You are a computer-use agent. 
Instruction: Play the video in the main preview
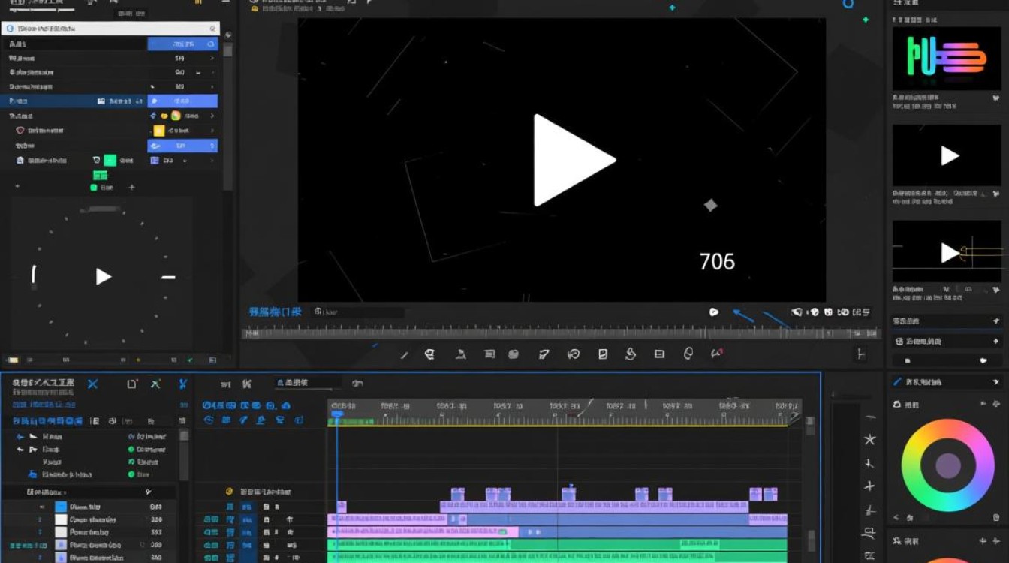[574, 160]
